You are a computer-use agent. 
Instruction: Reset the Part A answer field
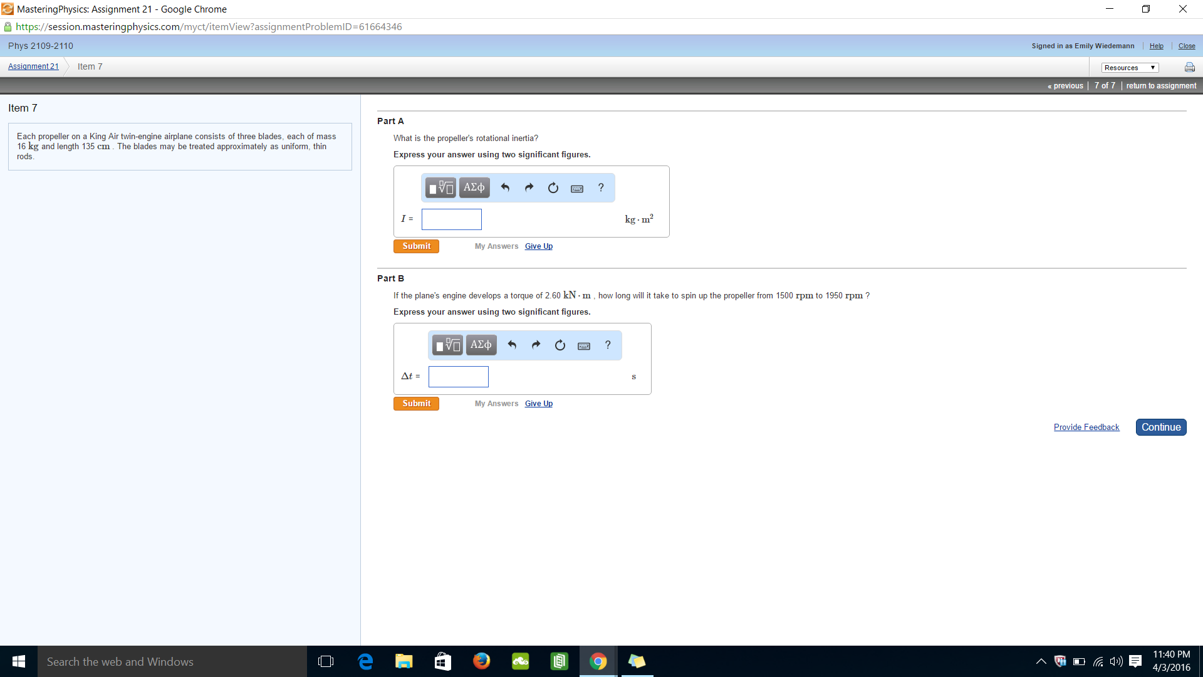(553, 188)
